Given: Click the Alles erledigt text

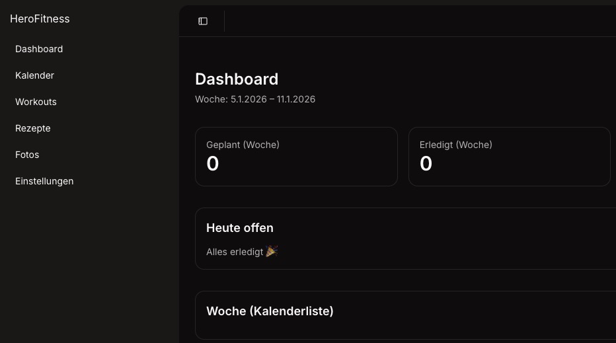Looking at the screenshot, I should (235, 252).
